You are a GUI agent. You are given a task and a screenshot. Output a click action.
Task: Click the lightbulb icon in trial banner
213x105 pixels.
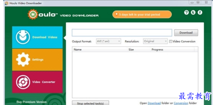[116, 14]
